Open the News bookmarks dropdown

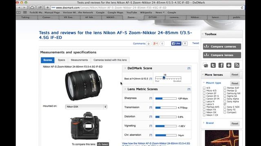pos(160,13)
